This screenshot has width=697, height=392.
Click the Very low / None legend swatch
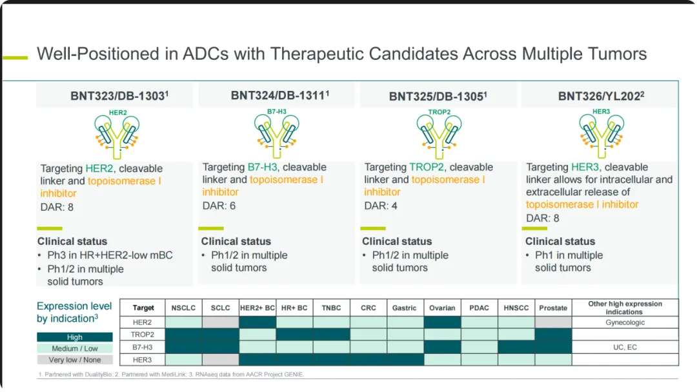pos(74,360)
